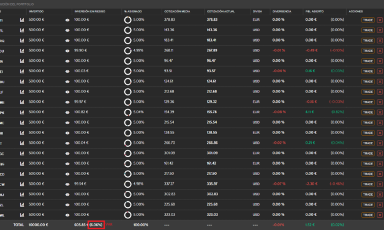Delete the 302.83 row using the red X
Image resolution: width=384 pixels, height=230 pixels.
tap(380, 195)
